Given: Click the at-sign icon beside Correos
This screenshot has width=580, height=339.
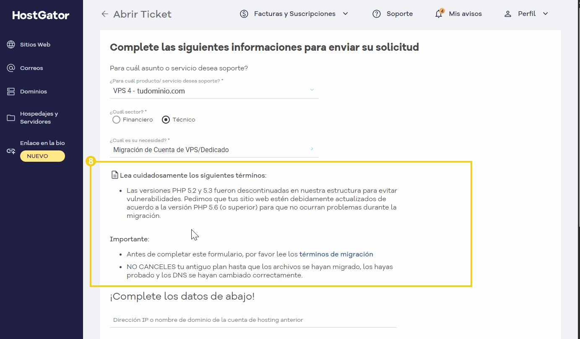Looking at the screenshot, I should [x=11, y=68].
